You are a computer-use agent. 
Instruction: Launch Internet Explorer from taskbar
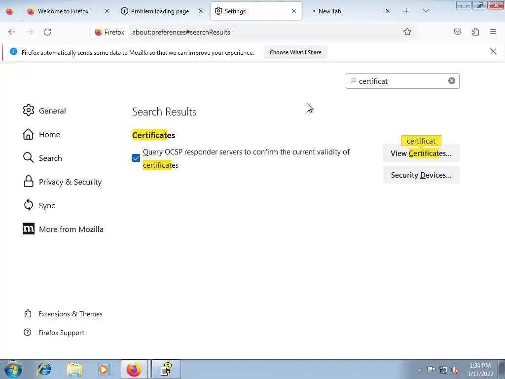point(44,369)
